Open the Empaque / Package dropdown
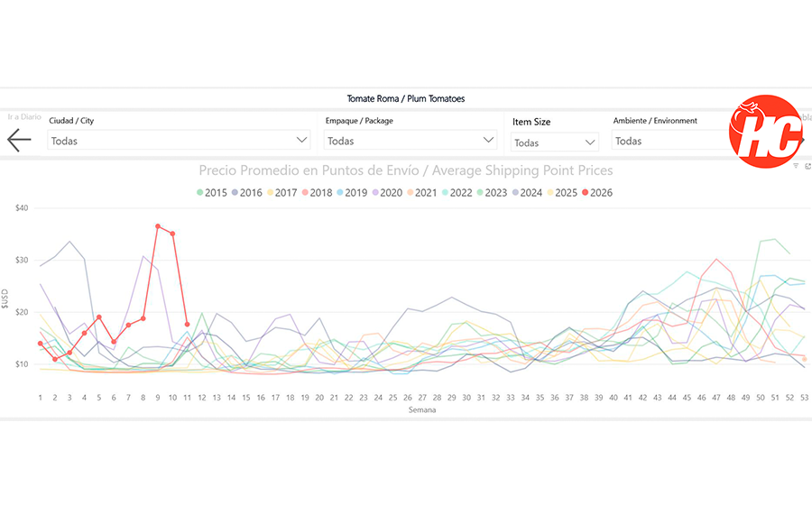The width and height of the screenshot is (812, 505). (411, 141)
